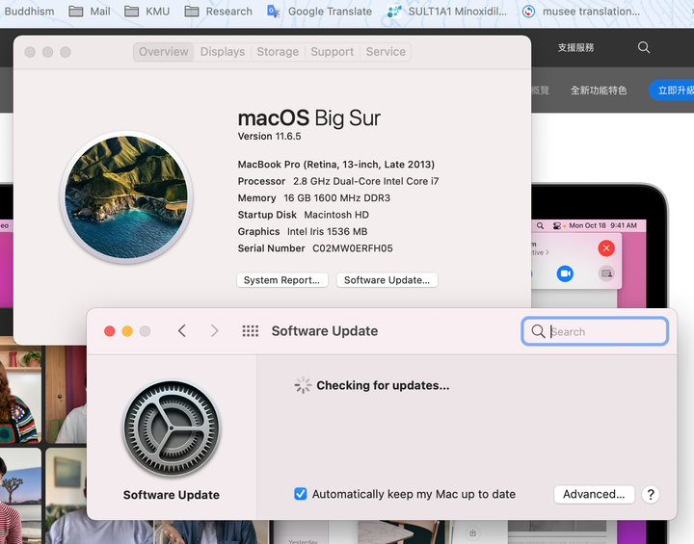The height and width of the screenshot is (544, 694).
Task: Open the Buddhism bookmarks folder
Action: coord(29,12)
